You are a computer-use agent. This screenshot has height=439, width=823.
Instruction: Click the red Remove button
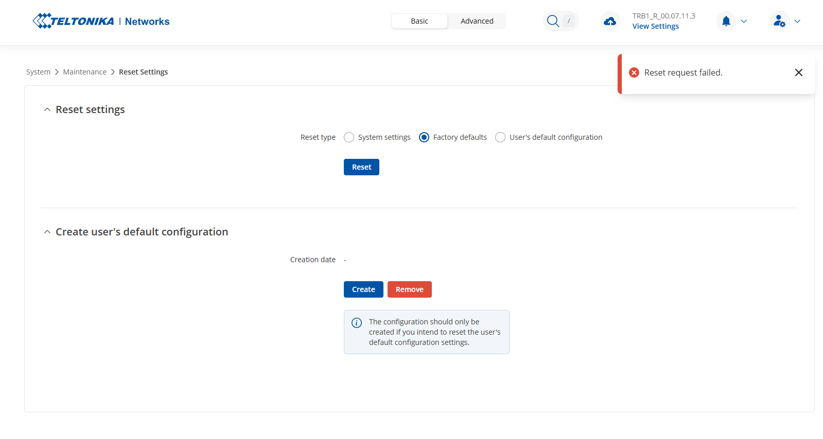410,289
